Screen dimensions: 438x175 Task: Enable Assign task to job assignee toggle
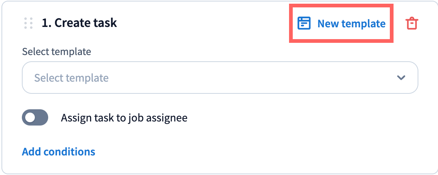35,118
